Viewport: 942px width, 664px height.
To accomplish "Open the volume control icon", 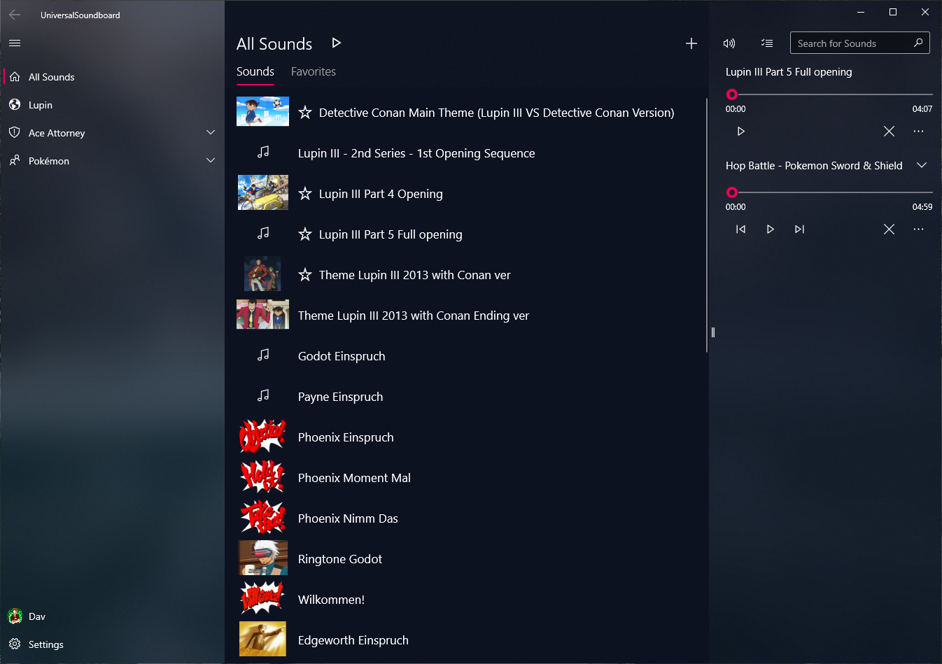I will (729, 43).
